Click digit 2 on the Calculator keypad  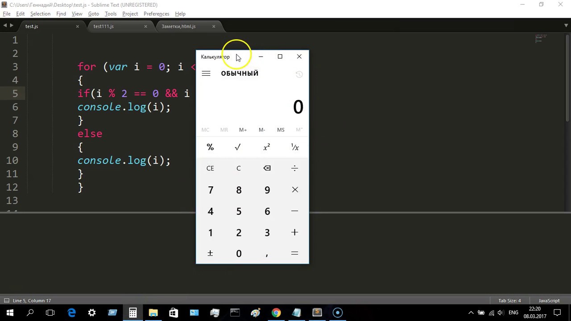point(238,232)
